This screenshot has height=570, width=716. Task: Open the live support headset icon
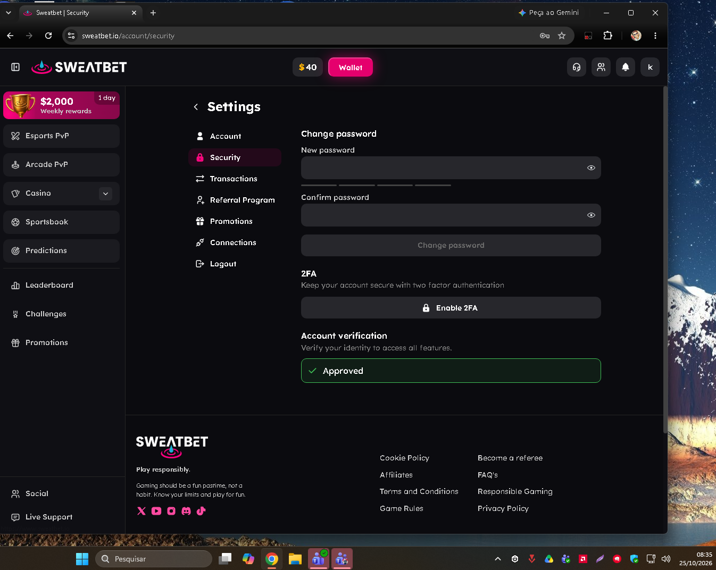[577, 67]
